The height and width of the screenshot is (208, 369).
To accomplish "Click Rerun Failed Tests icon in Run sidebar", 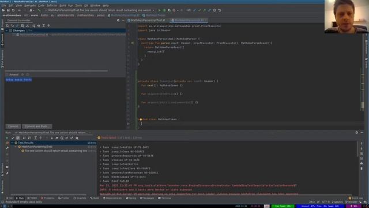I will coord(7,143).
